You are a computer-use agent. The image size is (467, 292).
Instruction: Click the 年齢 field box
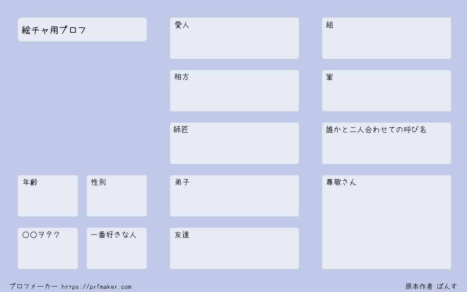[x=48, y=196]
